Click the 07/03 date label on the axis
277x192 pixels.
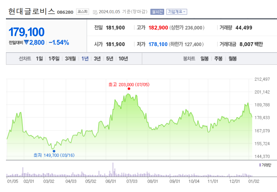pyautogui.click(x=132, y=181)
